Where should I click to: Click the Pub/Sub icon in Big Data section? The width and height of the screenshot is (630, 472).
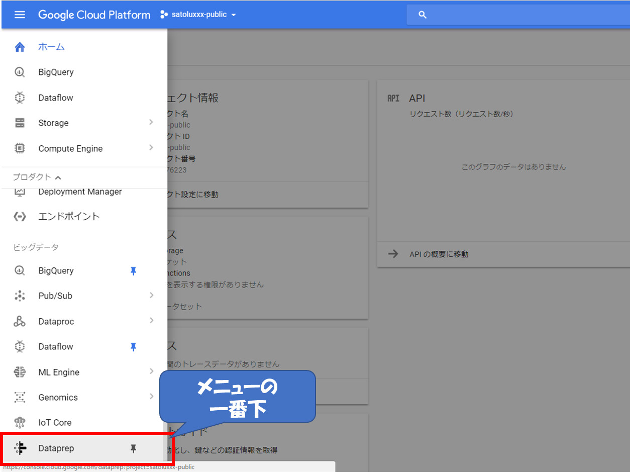click(20, 296)
